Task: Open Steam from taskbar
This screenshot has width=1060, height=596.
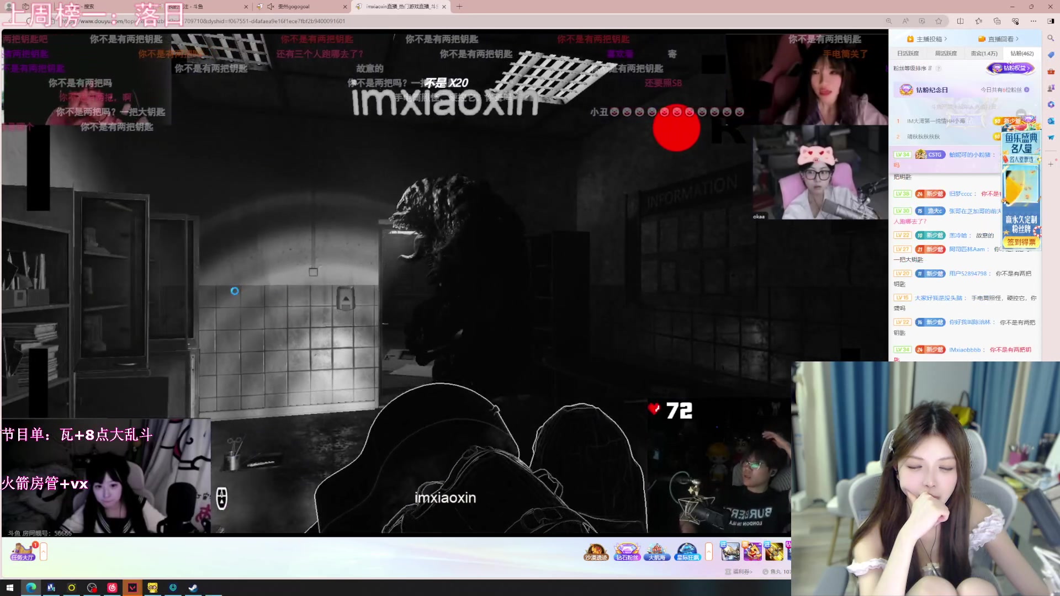Action: coord(193,588)
